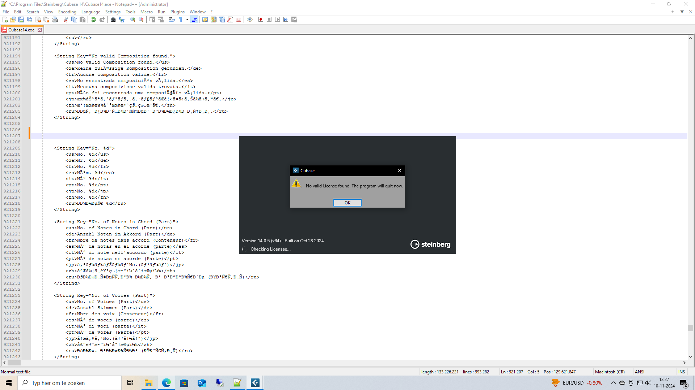695x390 pixels.
Task: Click the ANSI encoding status bar field
Action: click(x=640, y=372)
